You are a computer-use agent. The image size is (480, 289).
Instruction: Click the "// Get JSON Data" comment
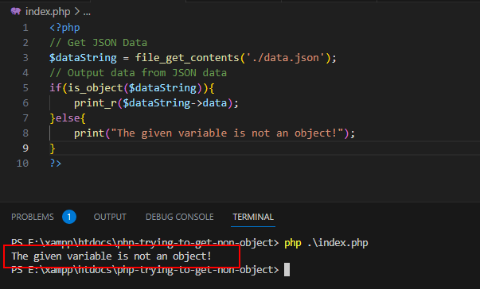tap(98, 43)
